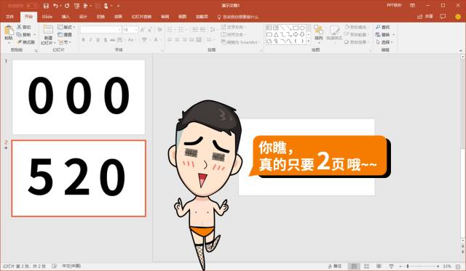Toggle Italic formatting
Viewport: 466px width, 271px height.
tap(90, 40)
